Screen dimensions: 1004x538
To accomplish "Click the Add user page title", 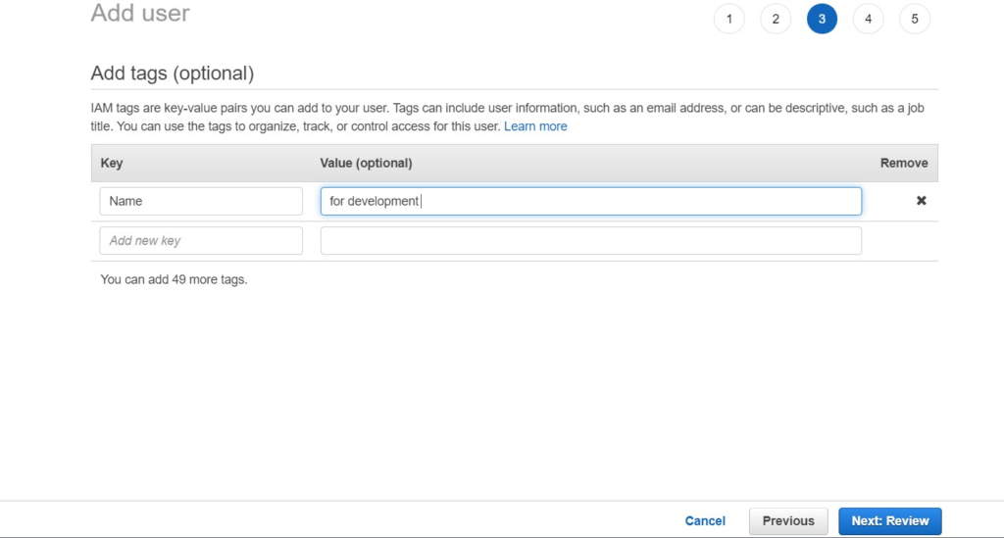I will (x=140, y=13).
